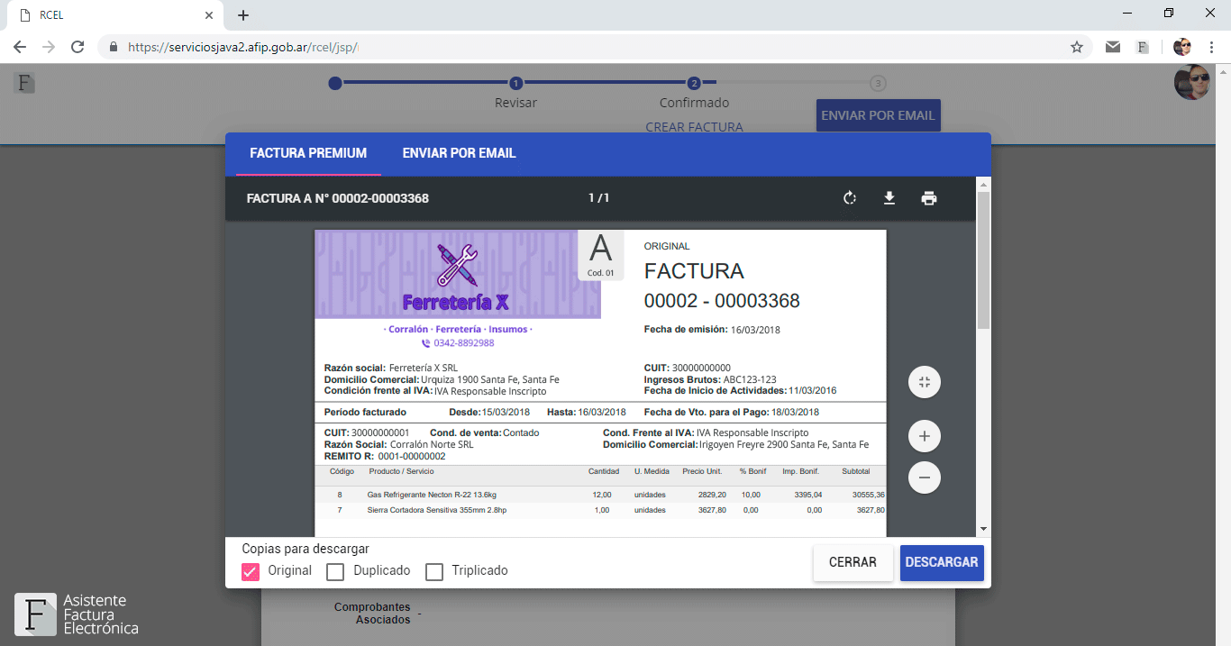Click the DESCARGAR button
The width and height of the screenshot is (1231, 646).
point(941,562)
